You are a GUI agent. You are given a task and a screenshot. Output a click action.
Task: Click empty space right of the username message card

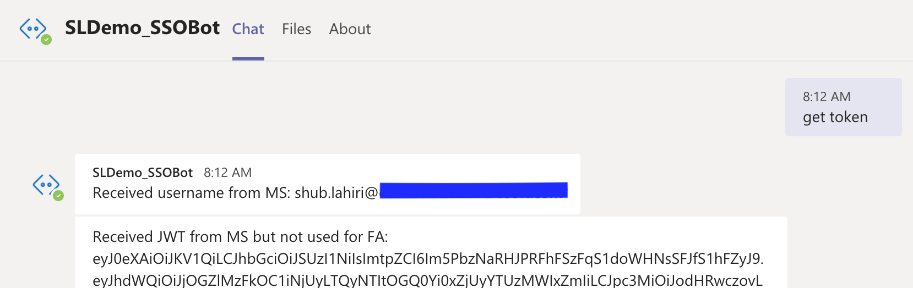[x=683, y=184]
